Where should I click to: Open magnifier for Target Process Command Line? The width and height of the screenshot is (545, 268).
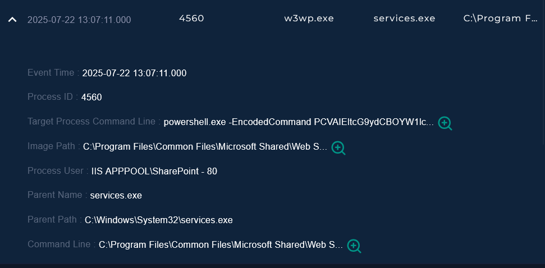[x=445, y=123]
